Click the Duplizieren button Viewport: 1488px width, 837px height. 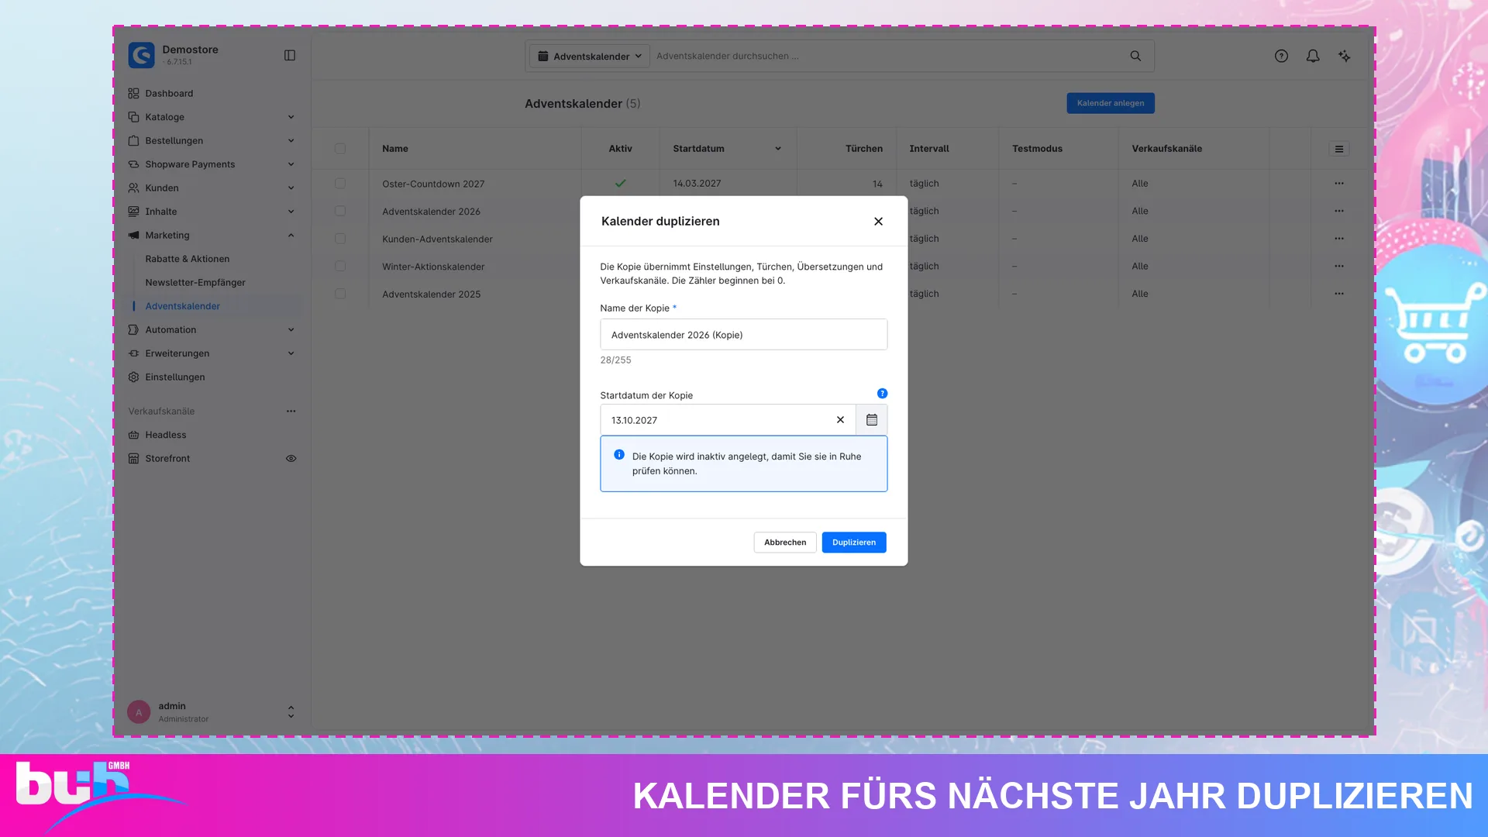click(x=854, y=542)
